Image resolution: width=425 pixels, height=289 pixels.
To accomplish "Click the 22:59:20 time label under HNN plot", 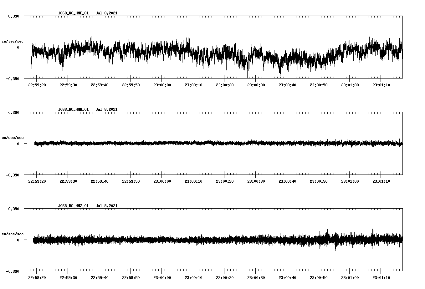I will (x=37, y=181).
